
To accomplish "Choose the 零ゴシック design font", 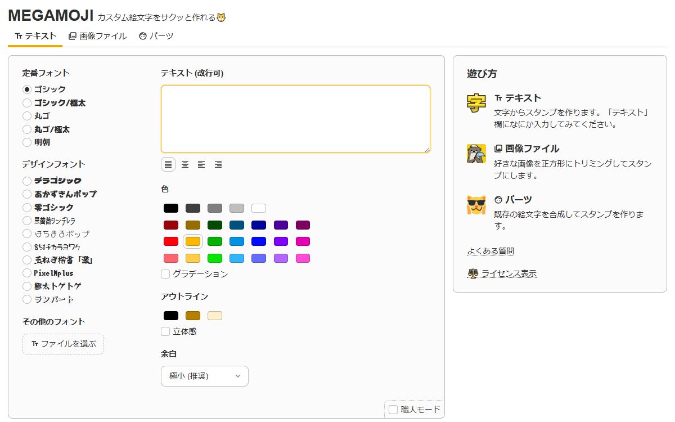I will (27, 208).
